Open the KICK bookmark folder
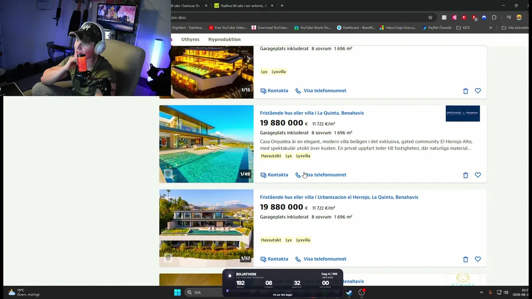Screen dimensions: 532x299 click(x=463, y=28)
